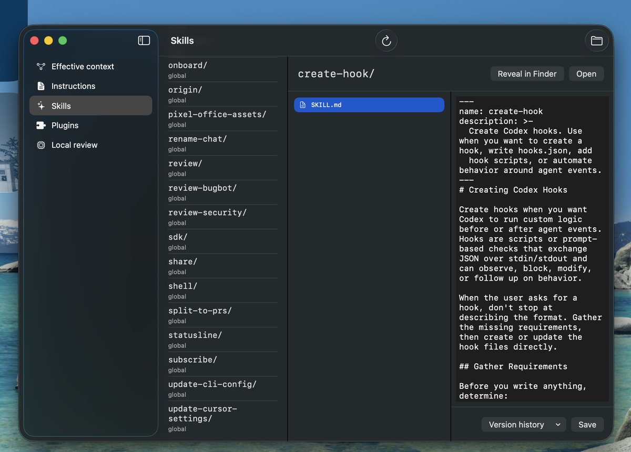Save the SKILL.md changes

point(587,425)
